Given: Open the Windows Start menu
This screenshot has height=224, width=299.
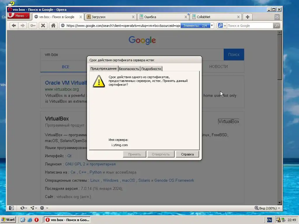Looking at the screenshot, I should [8, 220].
